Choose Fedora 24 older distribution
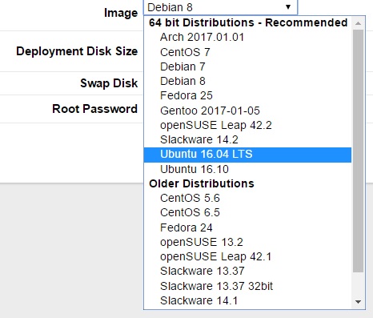Image resolution: width=373 pixels, height=318 pixels. coord(247,227)
